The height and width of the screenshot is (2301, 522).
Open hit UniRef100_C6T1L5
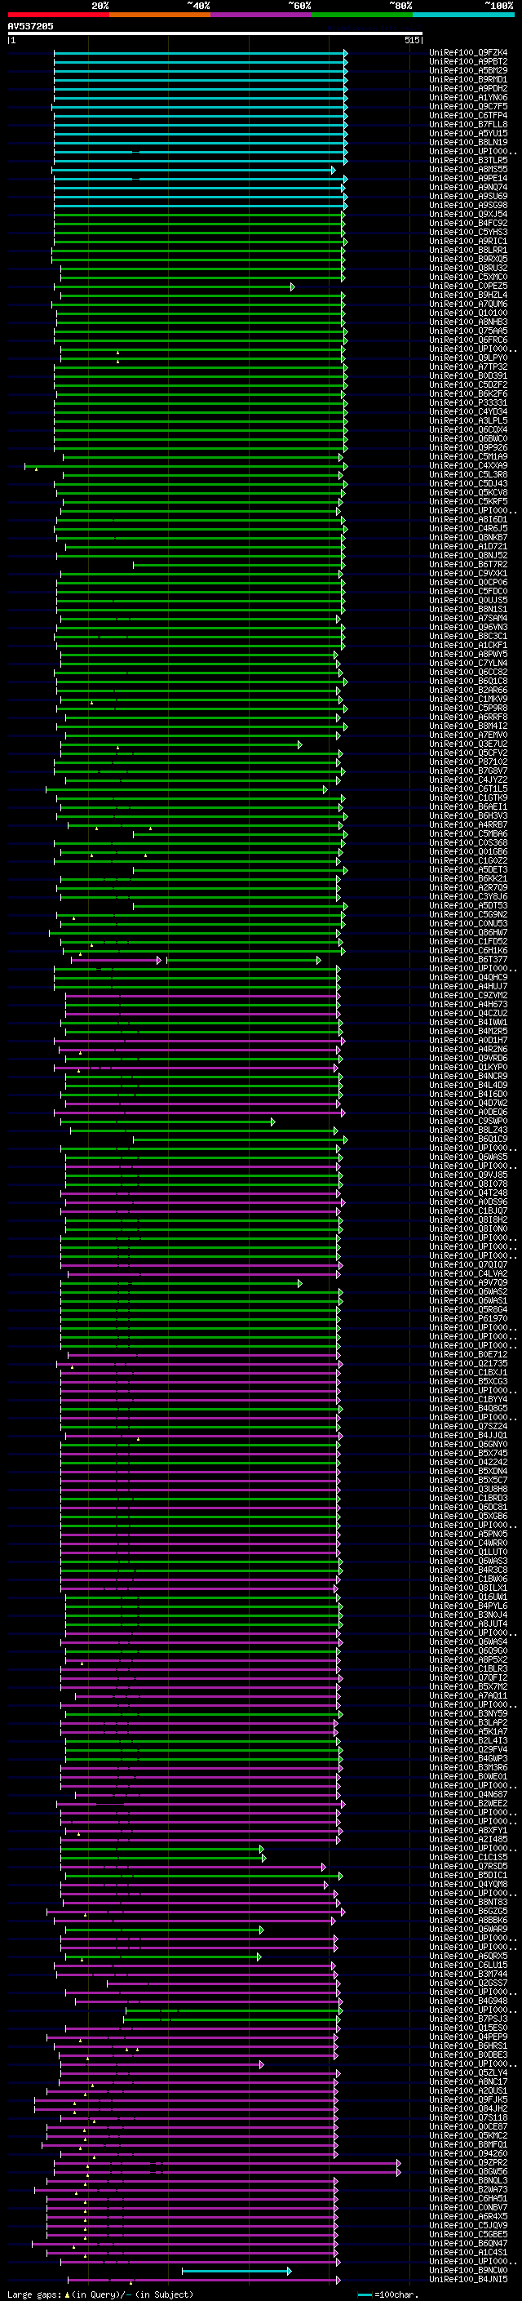point(468,789)
